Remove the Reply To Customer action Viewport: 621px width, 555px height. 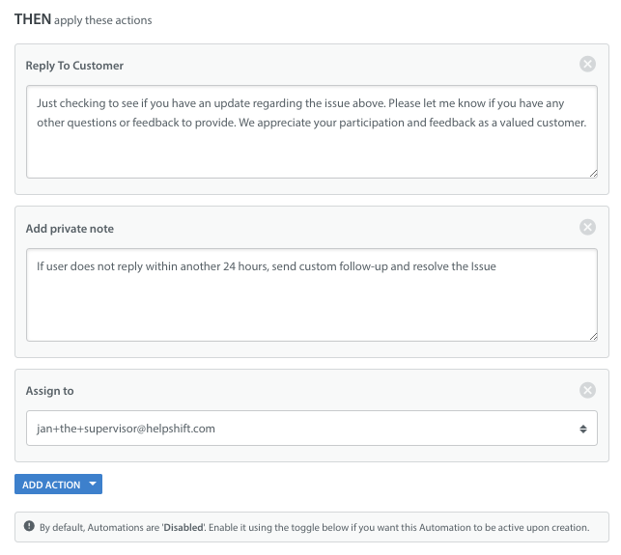point(587,65)
